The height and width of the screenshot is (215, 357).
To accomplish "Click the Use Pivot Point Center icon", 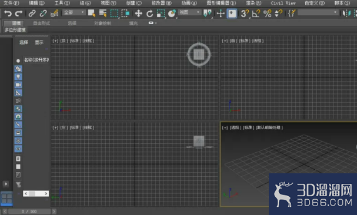I will click(x=208, y=14).
